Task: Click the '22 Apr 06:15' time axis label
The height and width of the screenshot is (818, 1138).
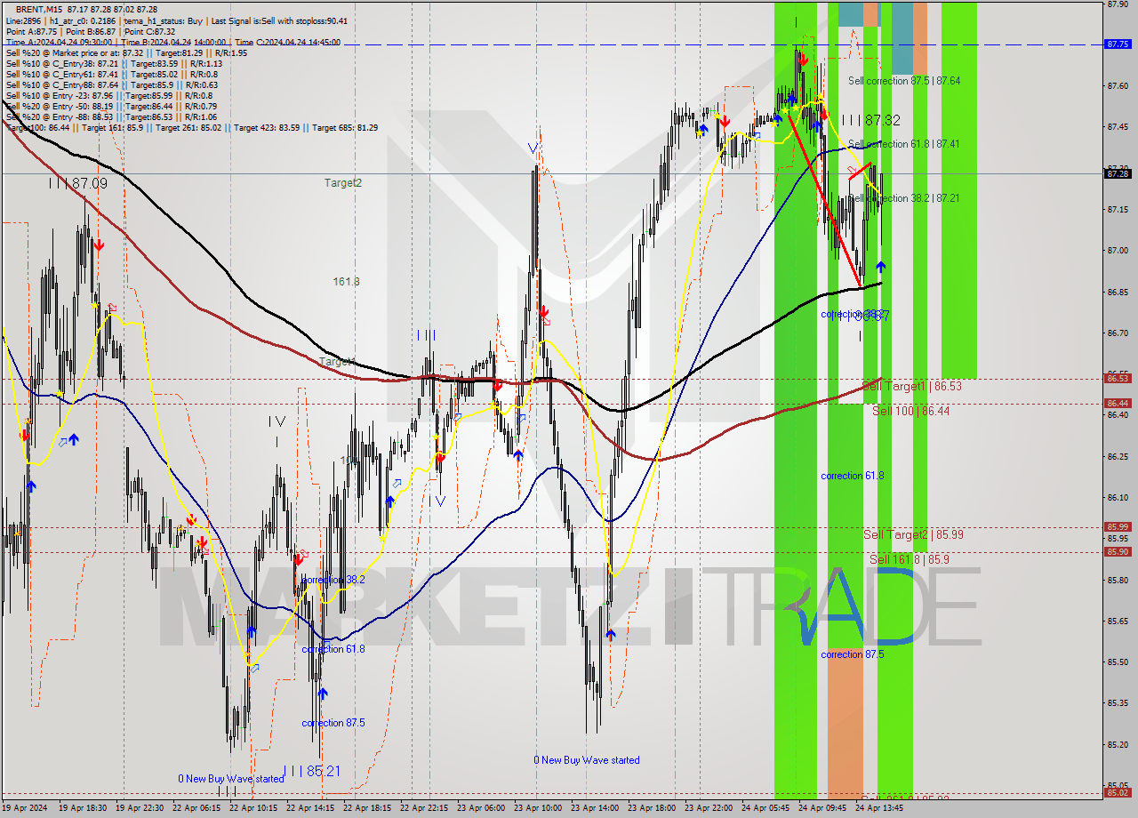Action: (197, 809)
